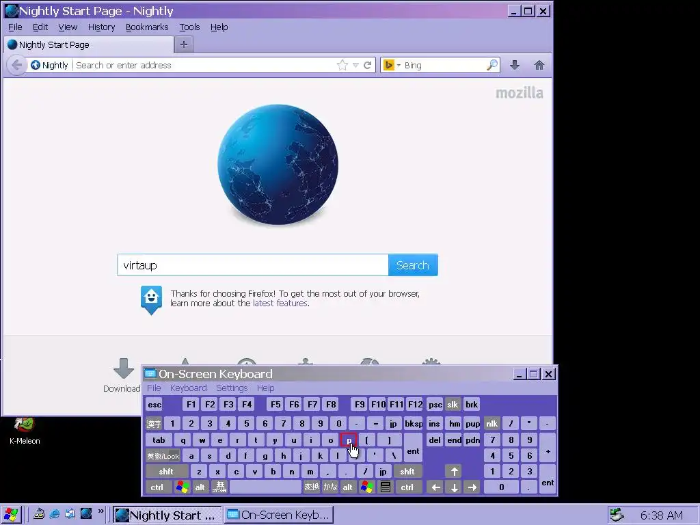The image size is (700, 525).
Task: Open the Tools menu
Action: point(189,27)
